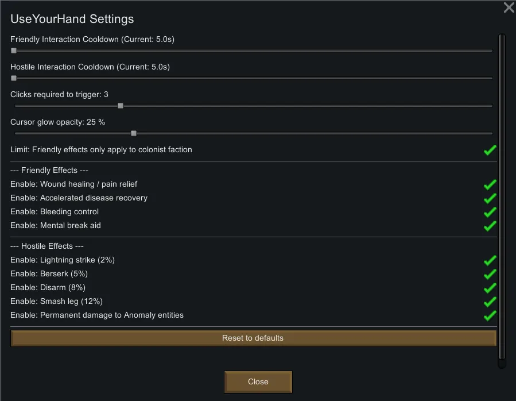
Task: Click the Hostile Interaction Cooldown slider handle
Action: pyautogui.click(x=14, y=78)
